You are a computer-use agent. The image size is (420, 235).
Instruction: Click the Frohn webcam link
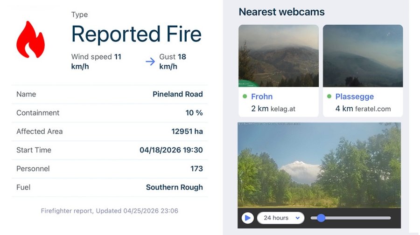pyautogui.click(x=262, y=97)
